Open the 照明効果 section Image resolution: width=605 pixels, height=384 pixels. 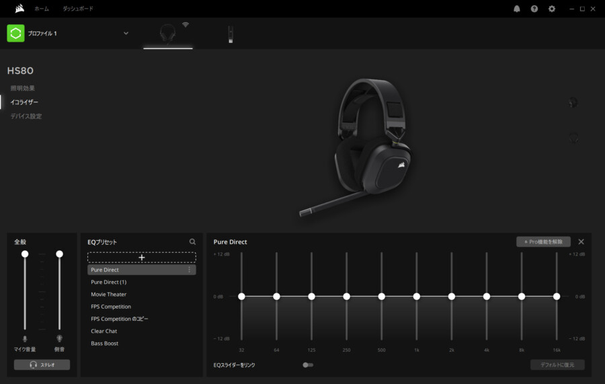[x=23, y=88]
